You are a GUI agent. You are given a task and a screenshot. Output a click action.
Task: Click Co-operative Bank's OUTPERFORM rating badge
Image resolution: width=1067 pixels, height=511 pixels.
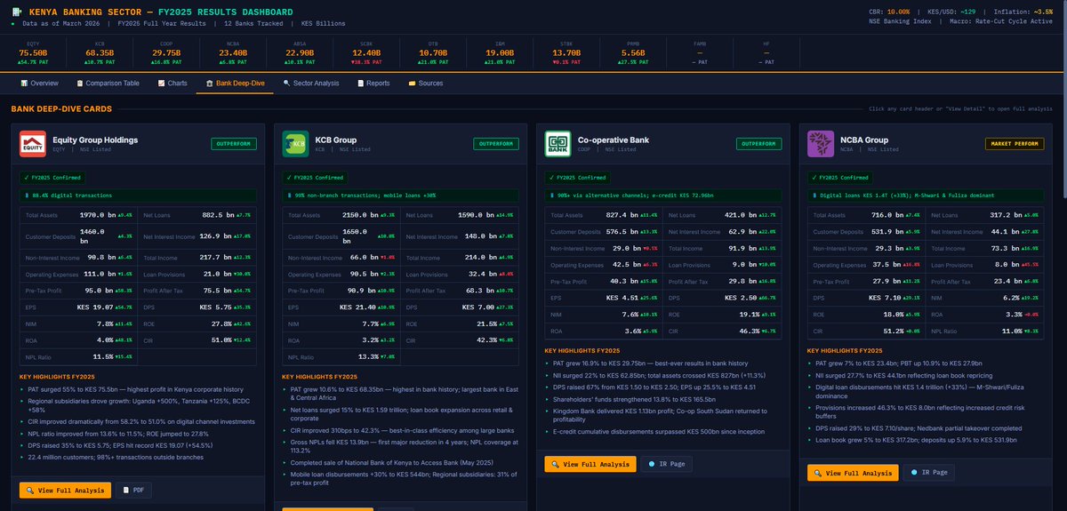click(x=758, y=143)
